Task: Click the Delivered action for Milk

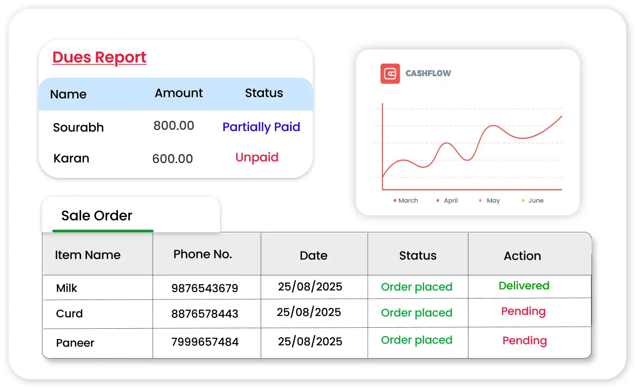Action: 524,286
